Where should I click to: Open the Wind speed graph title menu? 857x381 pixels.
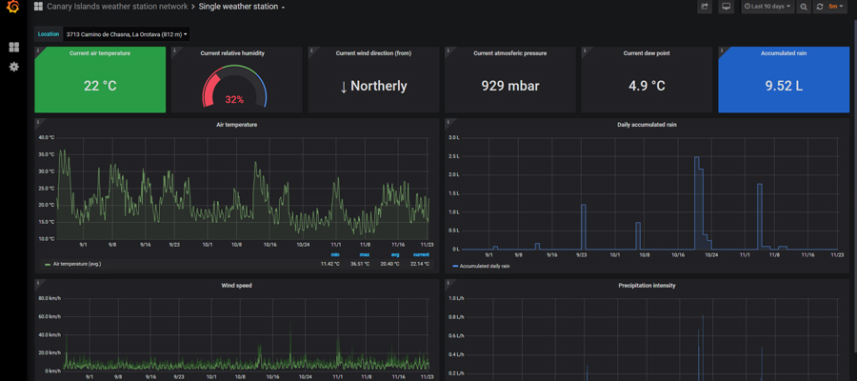click(237, 286)
